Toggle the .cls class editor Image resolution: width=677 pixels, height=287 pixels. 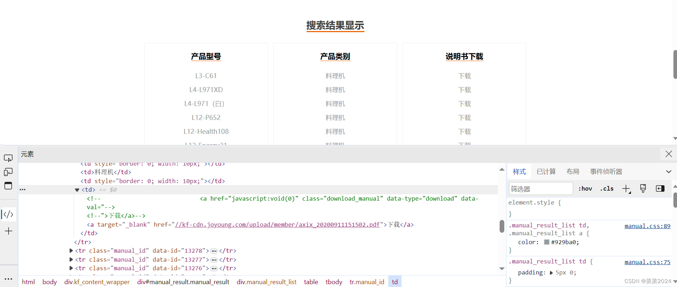click(x=607, y=188)
